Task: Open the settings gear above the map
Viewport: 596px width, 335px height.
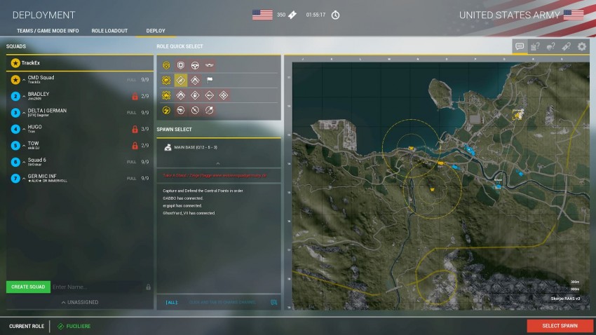Action: (x=582, y=46)
